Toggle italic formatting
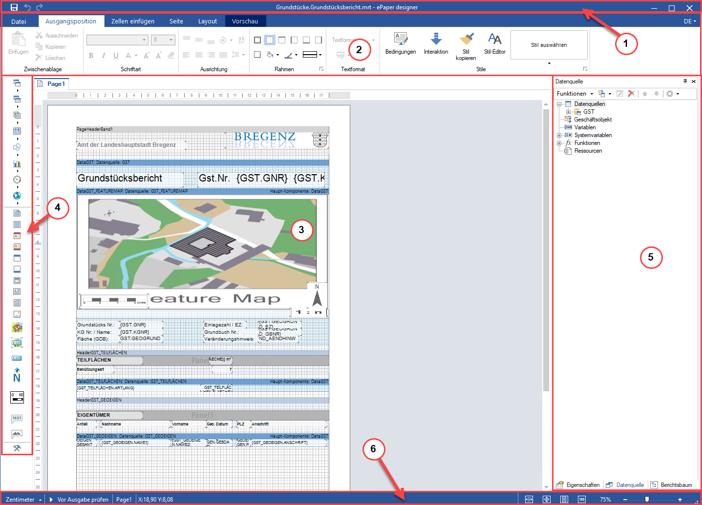The width and height of the screenshot is (702, 505). (x=103, y=56)
